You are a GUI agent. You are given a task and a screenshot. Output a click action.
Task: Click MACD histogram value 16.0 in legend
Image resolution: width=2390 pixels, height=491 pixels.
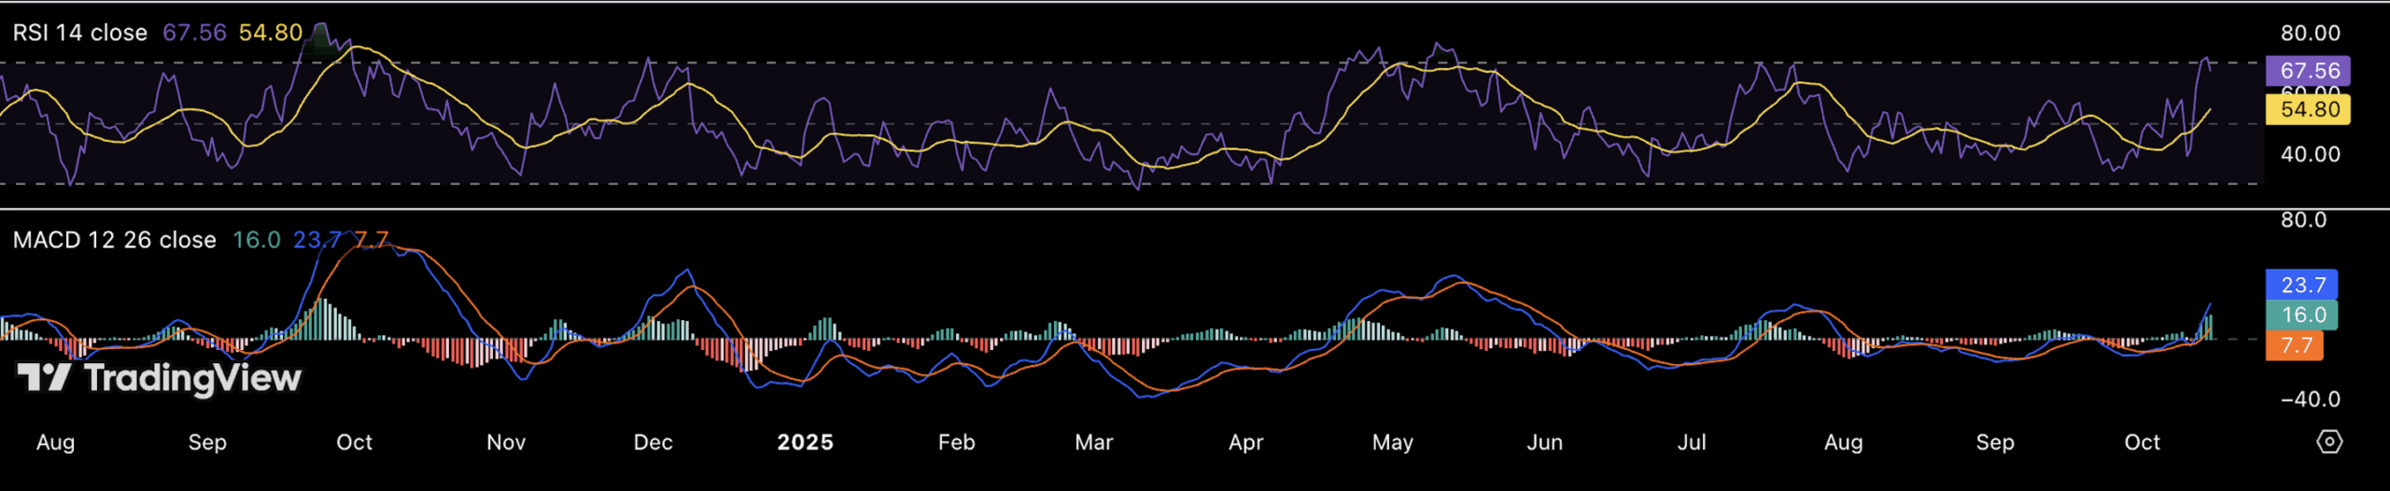257,240
